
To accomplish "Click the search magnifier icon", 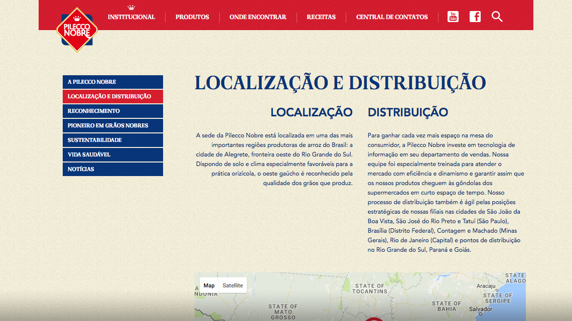I will tap(497, 17).
